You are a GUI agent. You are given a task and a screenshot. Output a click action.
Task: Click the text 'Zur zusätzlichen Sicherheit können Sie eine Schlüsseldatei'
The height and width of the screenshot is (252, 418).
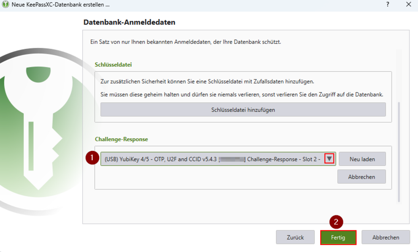171,82
